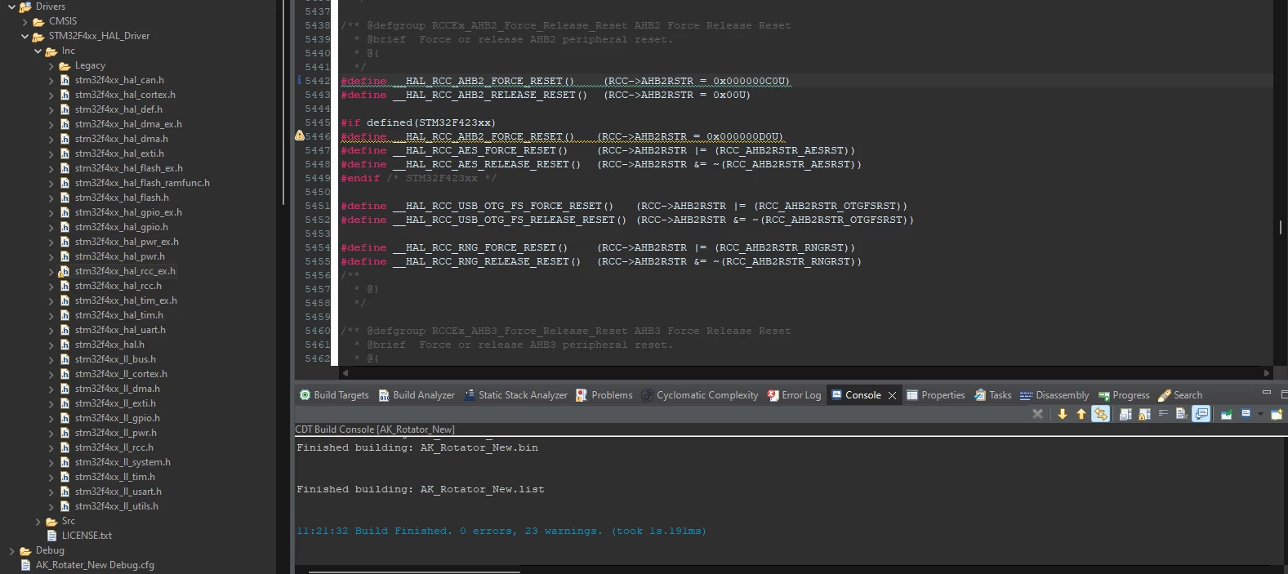
Task: Open the stm32f4xx_hal_gpio.h header icon
Action: coord(65,227)
